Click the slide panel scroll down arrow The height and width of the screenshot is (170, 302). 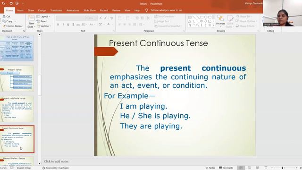[x=40, y=163]
